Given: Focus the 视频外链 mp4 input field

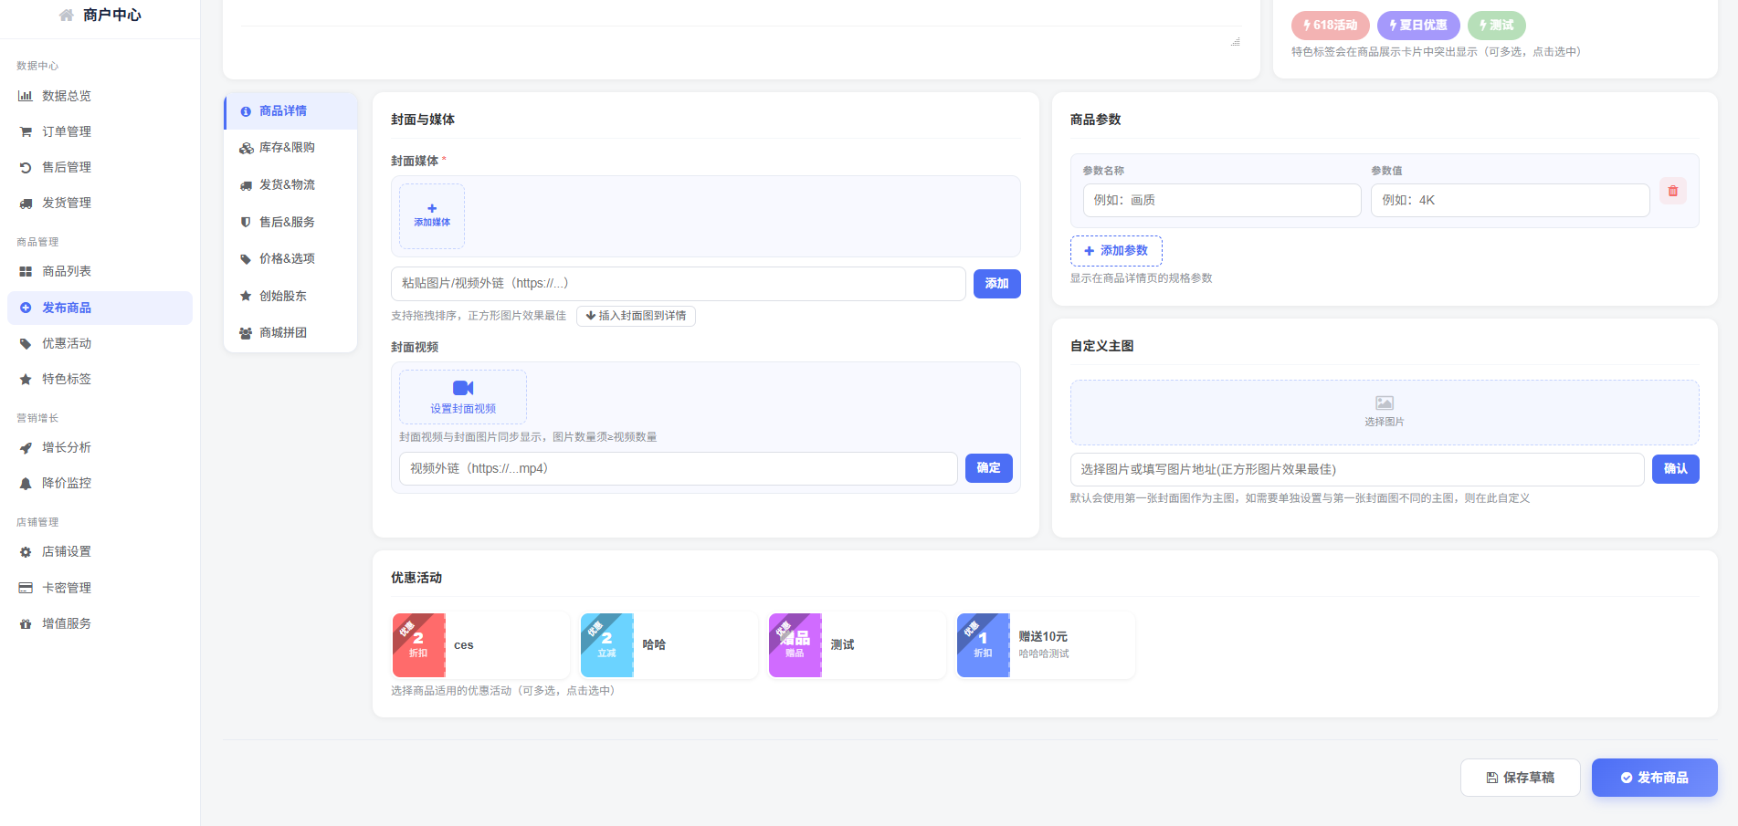Looking at the screenshot, I should point(679,469).
